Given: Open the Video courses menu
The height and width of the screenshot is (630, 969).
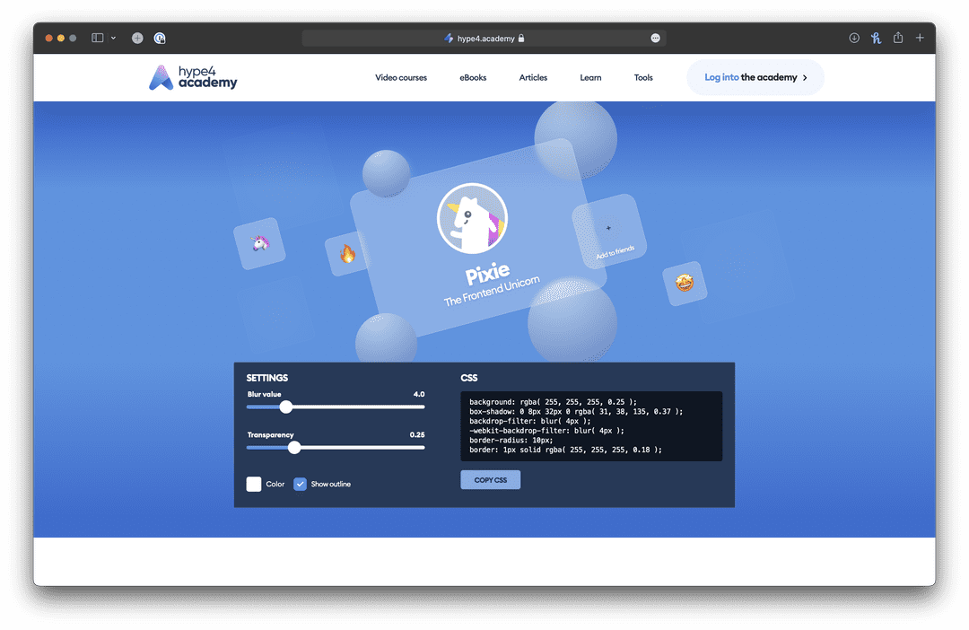Looking at the screenshot, I should [401, 78].
